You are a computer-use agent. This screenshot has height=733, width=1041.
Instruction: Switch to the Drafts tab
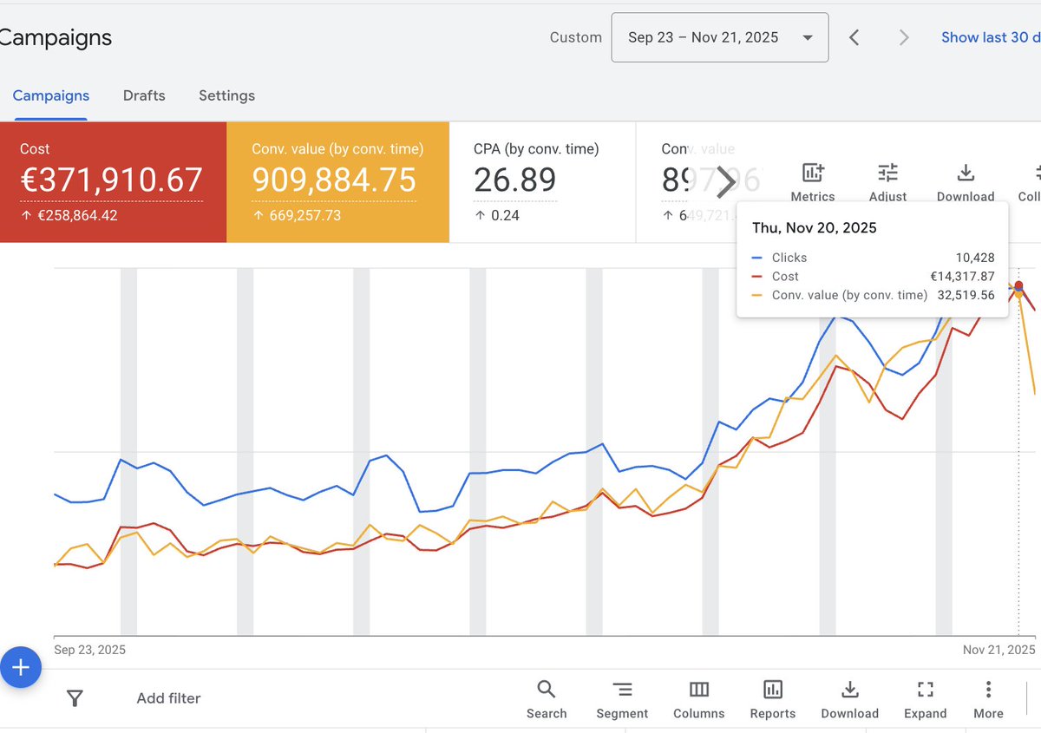pyautogui.click(x=144, y=95)
